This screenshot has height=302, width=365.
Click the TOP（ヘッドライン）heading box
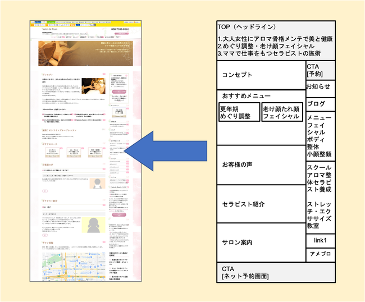click(276, 41)
